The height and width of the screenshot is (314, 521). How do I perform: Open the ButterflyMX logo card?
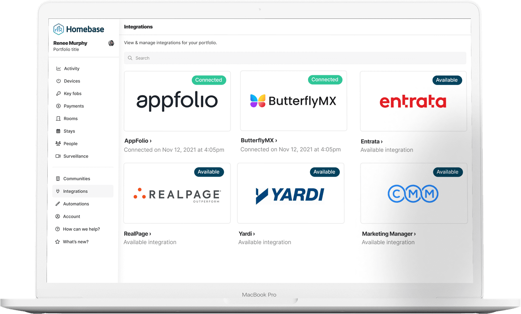[293, 101]
